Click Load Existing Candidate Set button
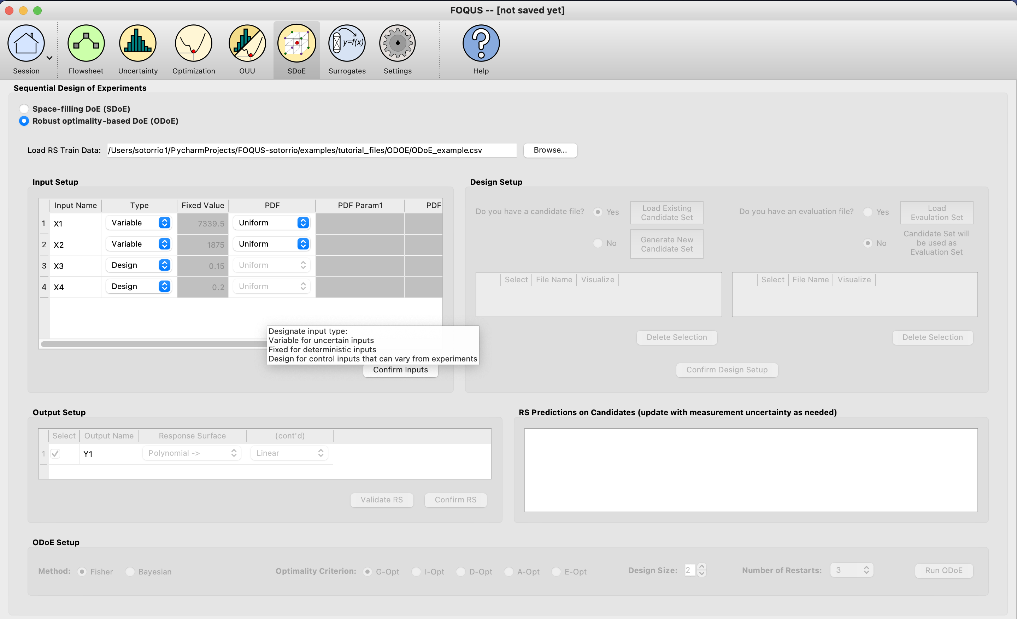The image size is (1017, 619). [x=666, y=213]
